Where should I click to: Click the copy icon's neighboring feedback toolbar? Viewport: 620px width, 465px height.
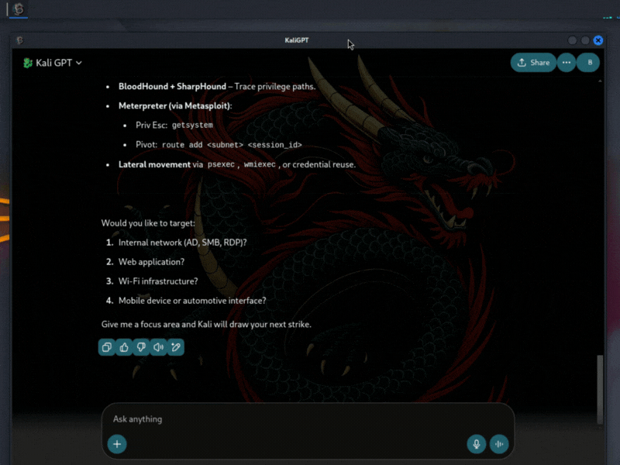click(x=141, y=347)
